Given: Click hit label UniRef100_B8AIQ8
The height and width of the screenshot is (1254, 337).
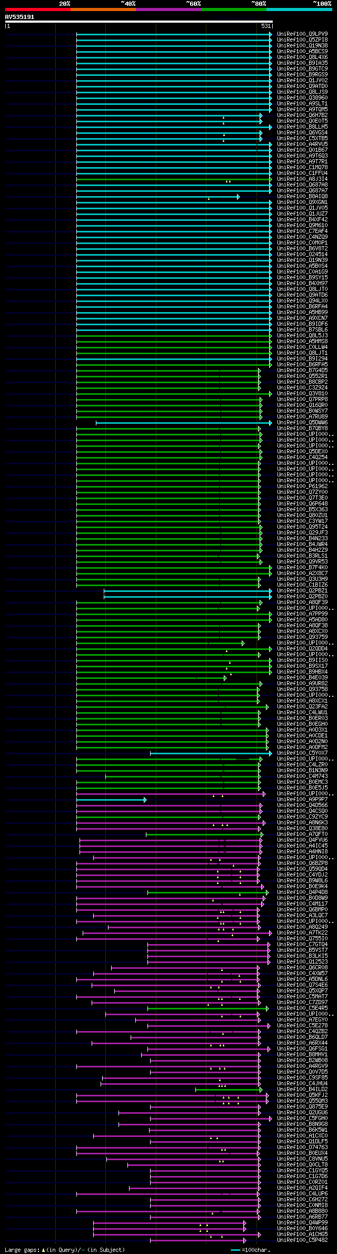Looking at the screenshot, I should click(302, 197).
